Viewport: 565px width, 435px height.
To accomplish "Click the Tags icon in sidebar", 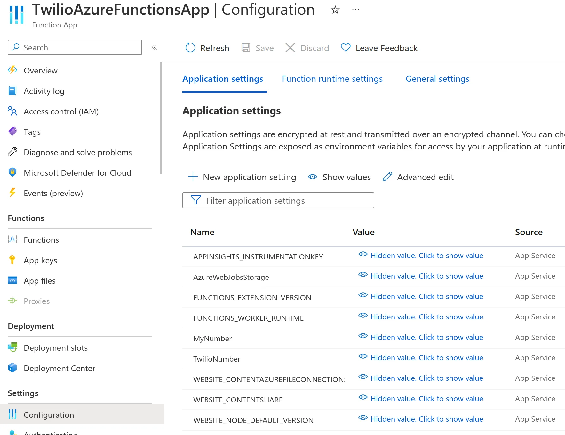I will pyautogui.click(x=12, y=132).
